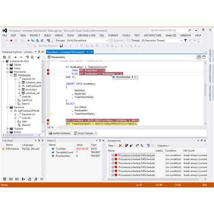Click the Step Over debug icon
214x214 pixels.
(x=37, y=41)
